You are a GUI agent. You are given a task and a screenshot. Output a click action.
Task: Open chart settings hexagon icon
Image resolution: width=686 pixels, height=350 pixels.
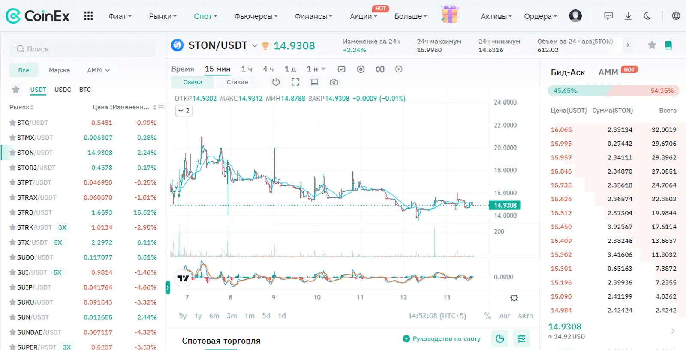click(x=361, y=69)
